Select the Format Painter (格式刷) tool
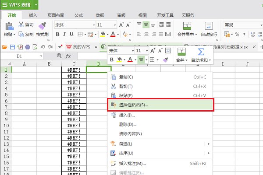Image resolution: width=263 pixels, height=175 pixels. [42, 29]
